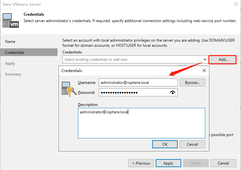
Task: Click the Username: label
Action: pyautogui.click(x=87, y=83)
